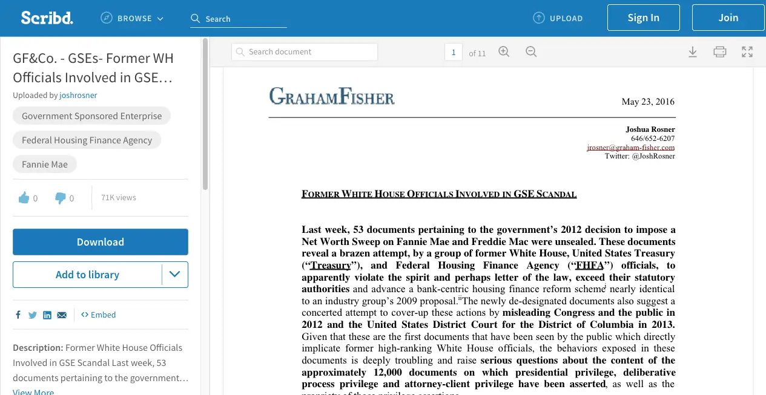This screenshot has width=766, height=395.
Task: Select the Federal Housing Finance Agency tag
Action: click(87, 140)
